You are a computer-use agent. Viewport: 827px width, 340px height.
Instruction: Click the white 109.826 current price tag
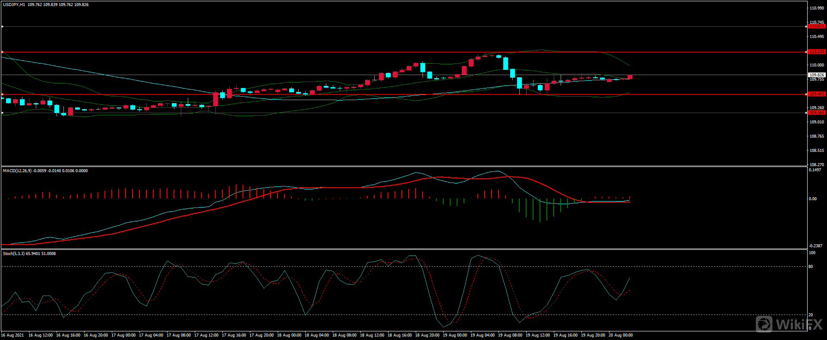point(816,75)
